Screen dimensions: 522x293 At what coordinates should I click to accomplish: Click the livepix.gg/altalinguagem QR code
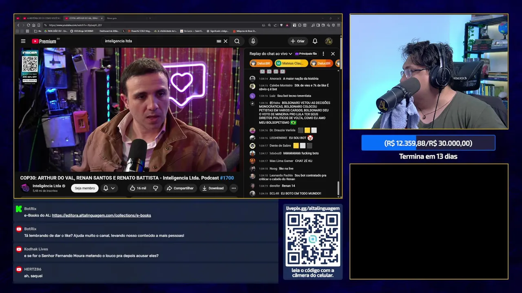(x=313, y=239)
